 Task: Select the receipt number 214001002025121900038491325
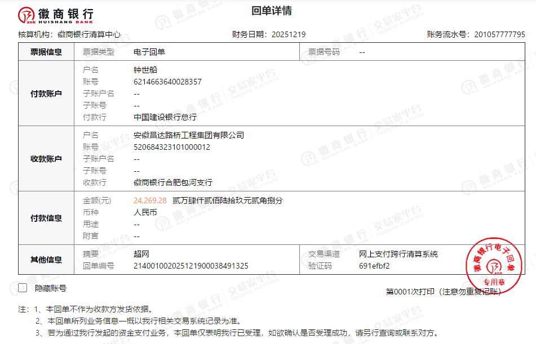point(191,266)
